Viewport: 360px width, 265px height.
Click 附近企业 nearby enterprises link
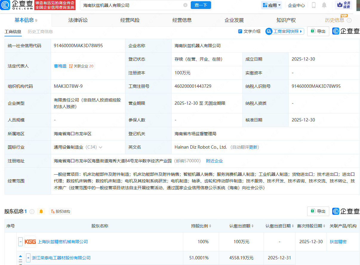[x=214, y=161]
